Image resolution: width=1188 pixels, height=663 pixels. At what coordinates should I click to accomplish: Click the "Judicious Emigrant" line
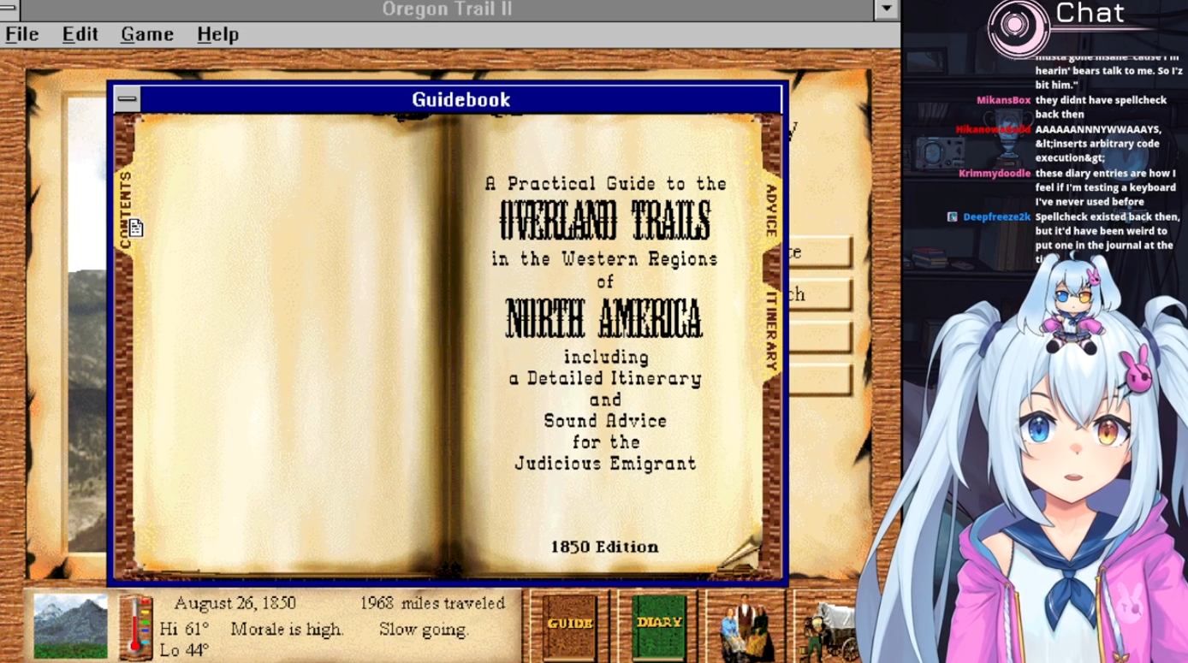tap(605, 464)
